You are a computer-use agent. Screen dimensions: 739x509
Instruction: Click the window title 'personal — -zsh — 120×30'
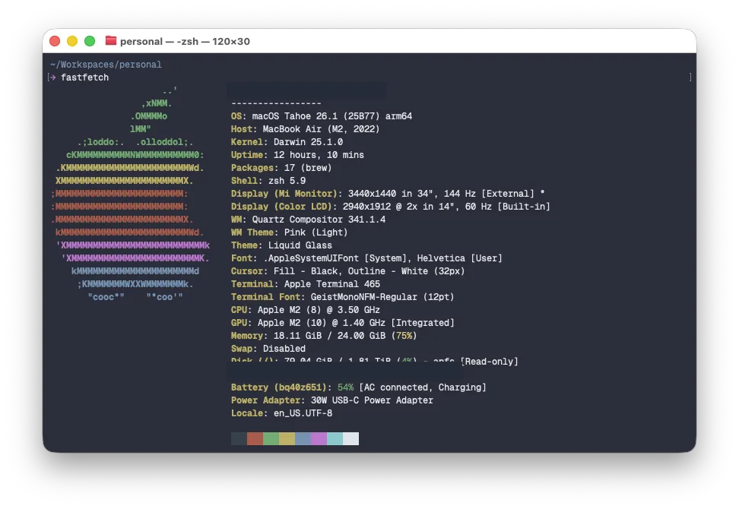tap(185, 42)
